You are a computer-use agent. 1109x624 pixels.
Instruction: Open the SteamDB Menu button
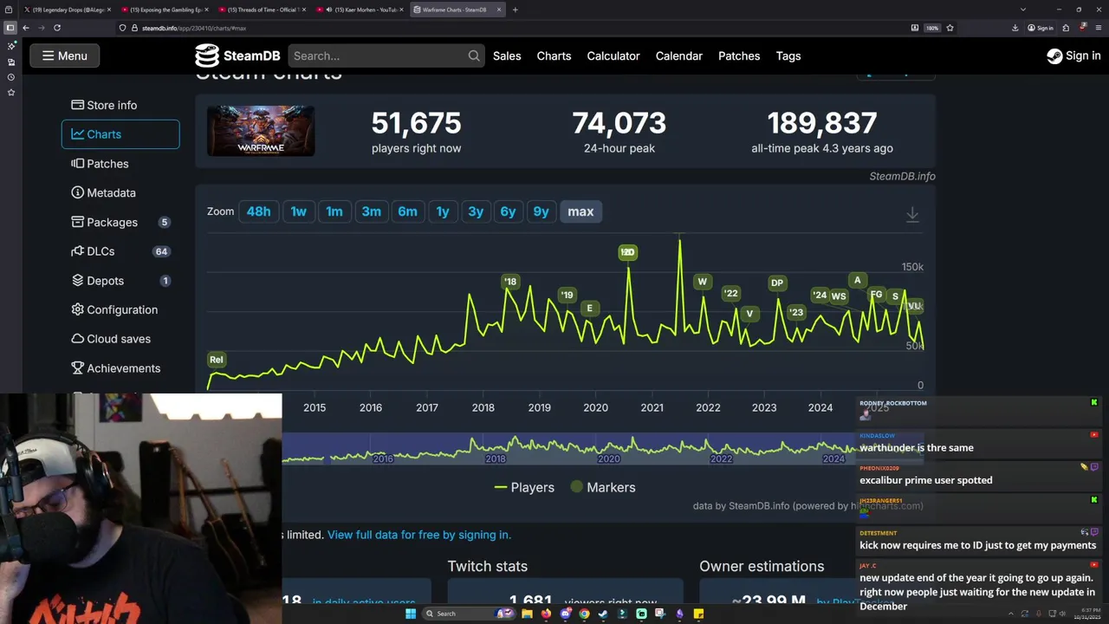click(65, 55)
